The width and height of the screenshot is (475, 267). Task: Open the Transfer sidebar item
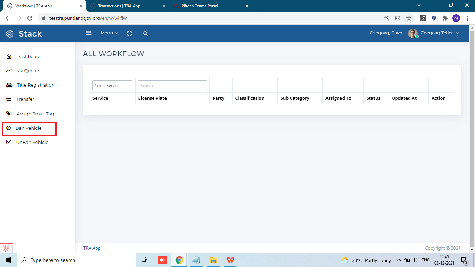pos(25,99)
